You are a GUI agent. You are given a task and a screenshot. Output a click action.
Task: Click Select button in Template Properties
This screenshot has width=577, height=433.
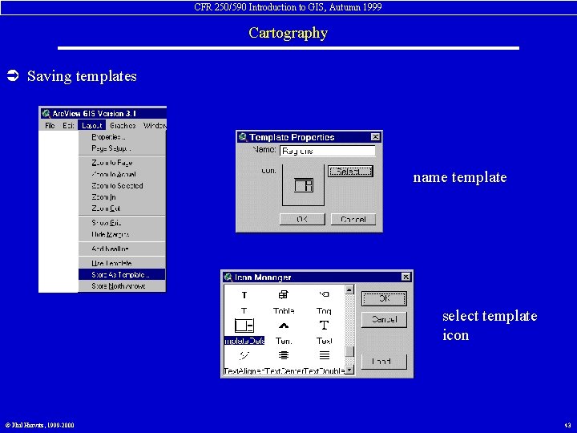(x=350, y=172)
